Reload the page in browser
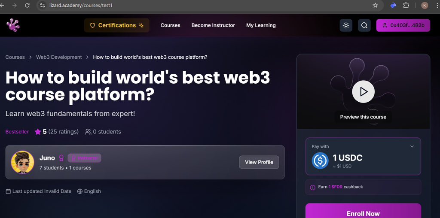This screenshot has height=218, width=440. pyautogui.click(x=27, y=5)
